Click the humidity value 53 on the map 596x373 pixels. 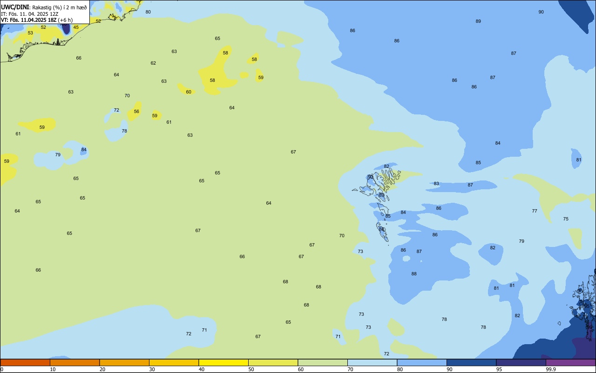pos(30,33)
